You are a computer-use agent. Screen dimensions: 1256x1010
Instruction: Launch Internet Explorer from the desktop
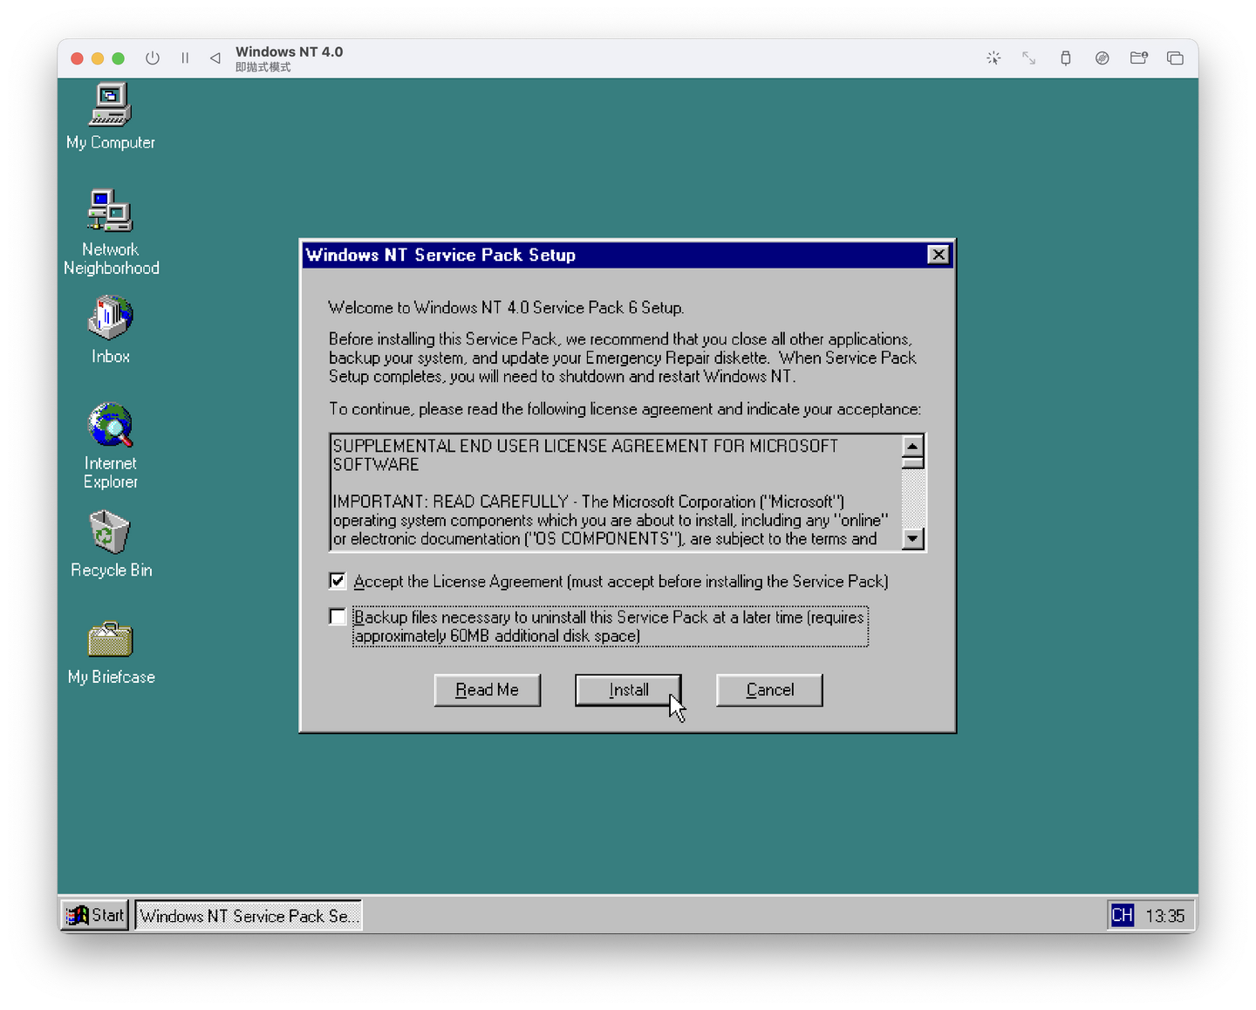point(110,427)
